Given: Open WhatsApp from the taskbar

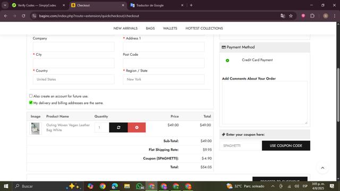Looking at the screenshot, I should click(139, 186).
